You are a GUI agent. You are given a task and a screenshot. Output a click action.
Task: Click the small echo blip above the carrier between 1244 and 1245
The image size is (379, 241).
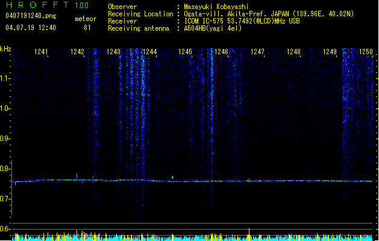pyautogui.click(x=172, y=177)
